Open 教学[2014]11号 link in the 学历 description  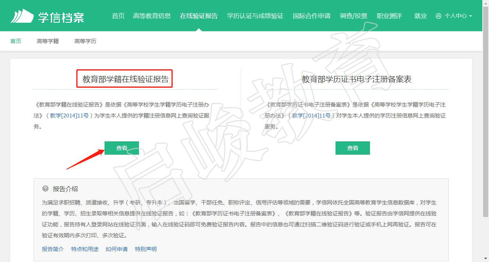(x=311, y=116)
